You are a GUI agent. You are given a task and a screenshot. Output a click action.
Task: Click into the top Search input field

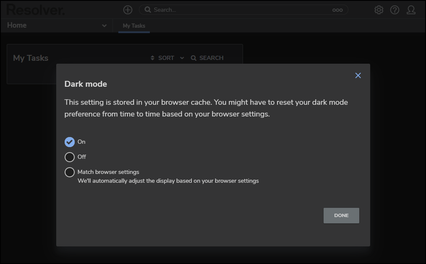[239, 10]
